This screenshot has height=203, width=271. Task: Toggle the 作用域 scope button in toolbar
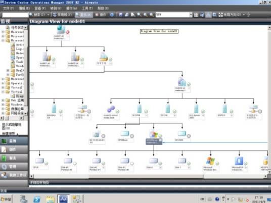(x=62, y=15)
